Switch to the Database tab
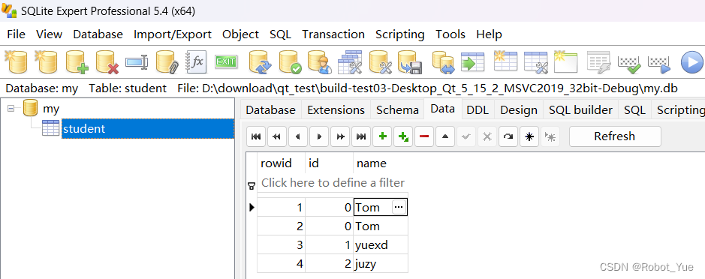Image resolution: width=705 pixels, height=279 pixels. click(271, 110)
